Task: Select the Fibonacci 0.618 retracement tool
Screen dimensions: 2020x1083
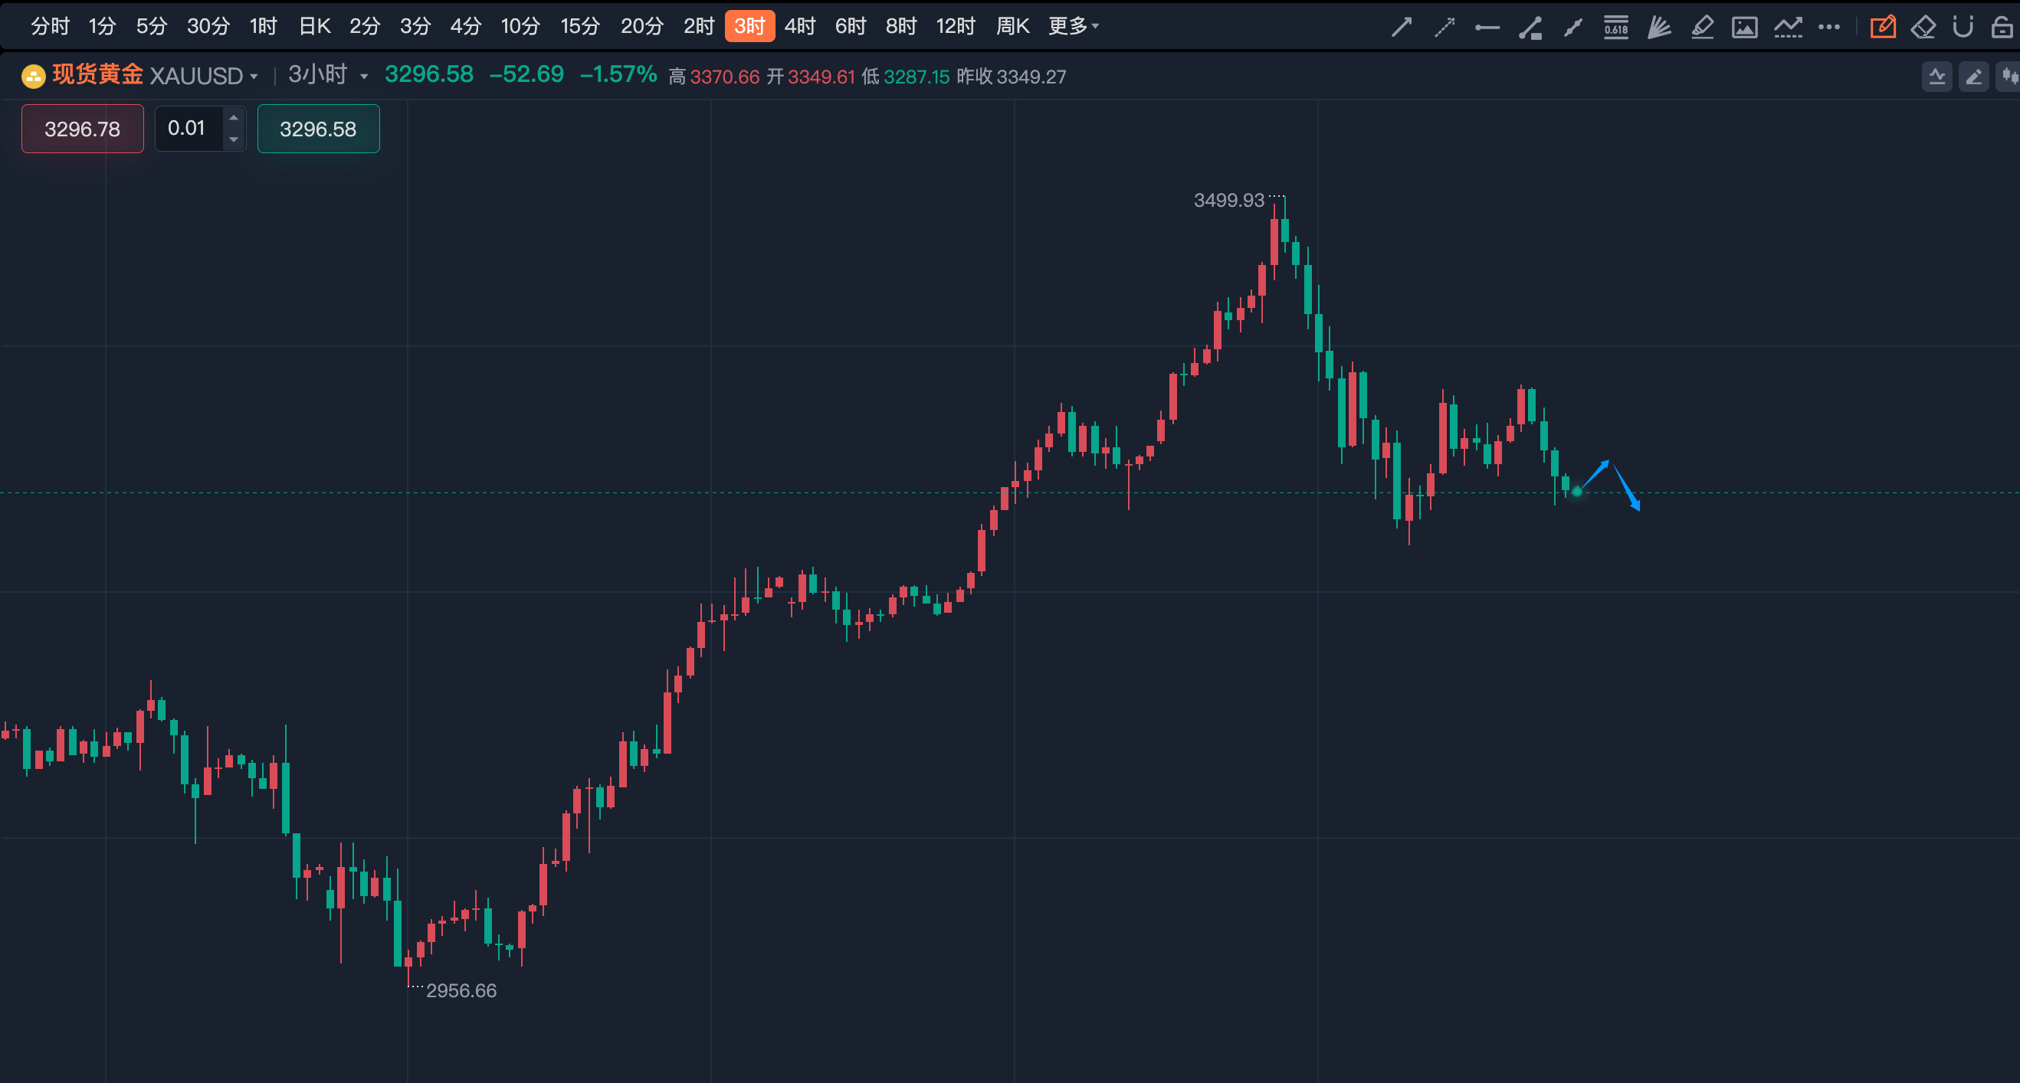Action: [1616, 28]
